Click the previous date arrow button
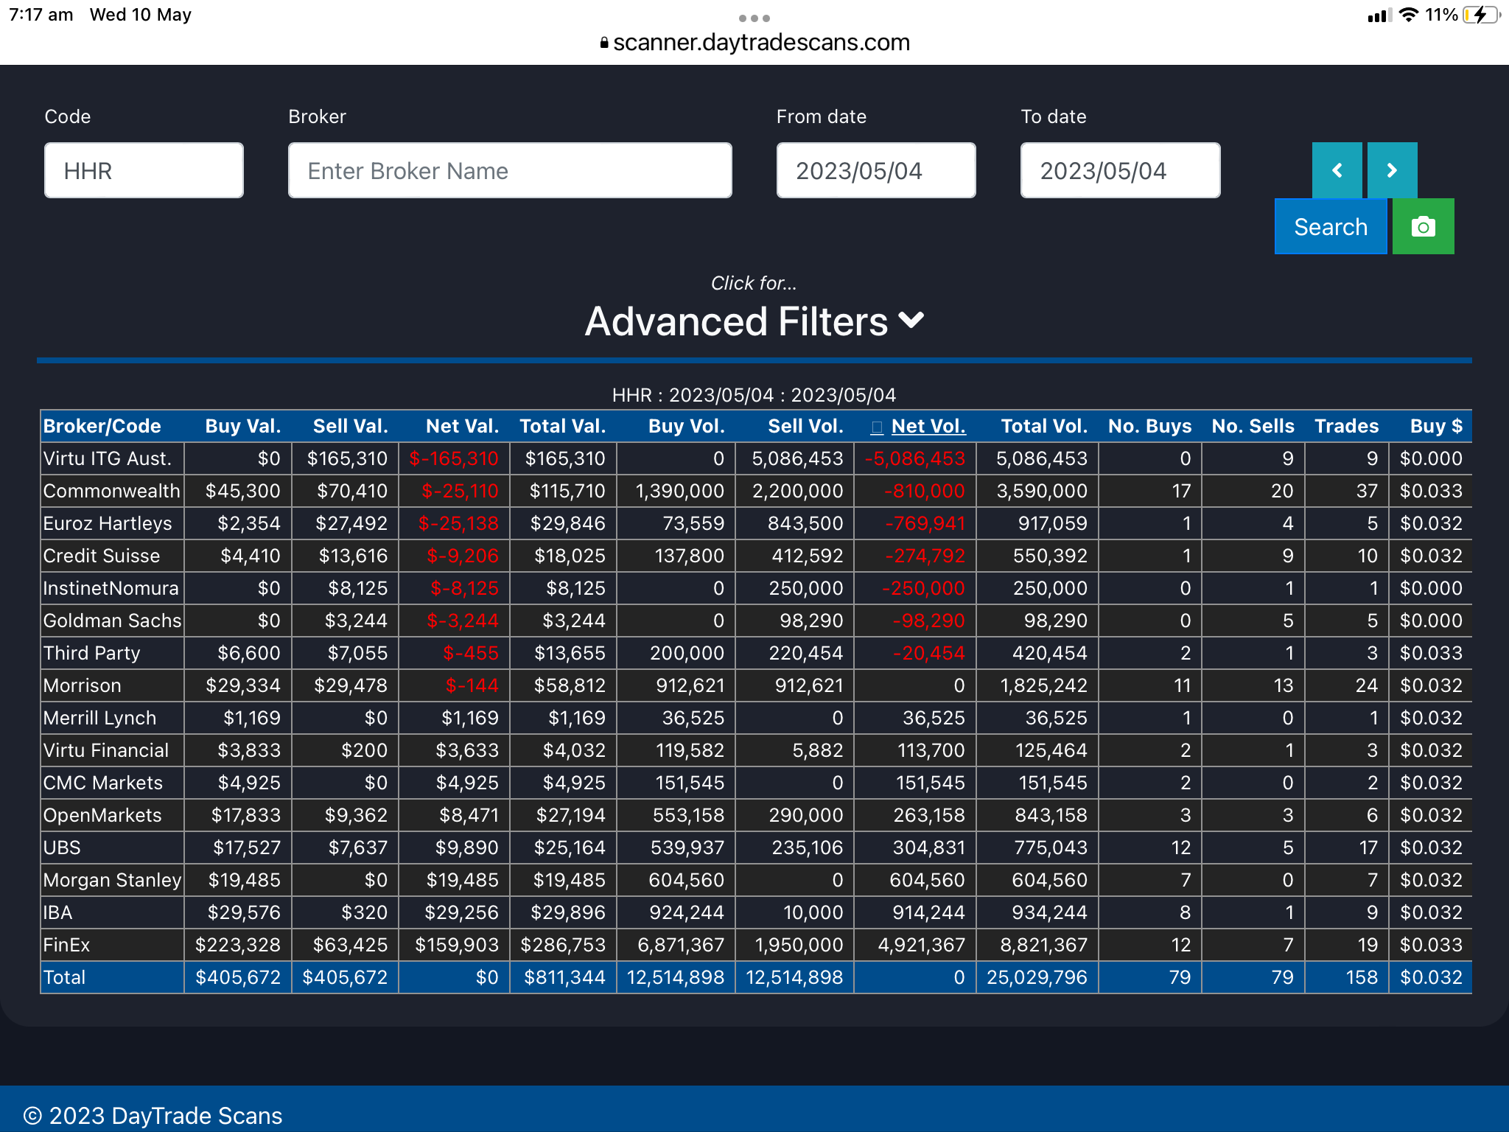The width and height of the screenshot is (1509, 1132). (x=1337, y=170)
